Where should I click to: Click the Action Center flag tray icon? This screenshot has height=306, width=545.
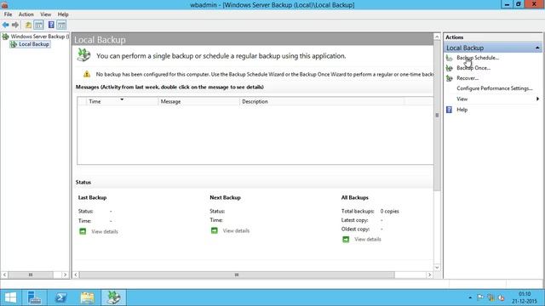pos(480,297)
